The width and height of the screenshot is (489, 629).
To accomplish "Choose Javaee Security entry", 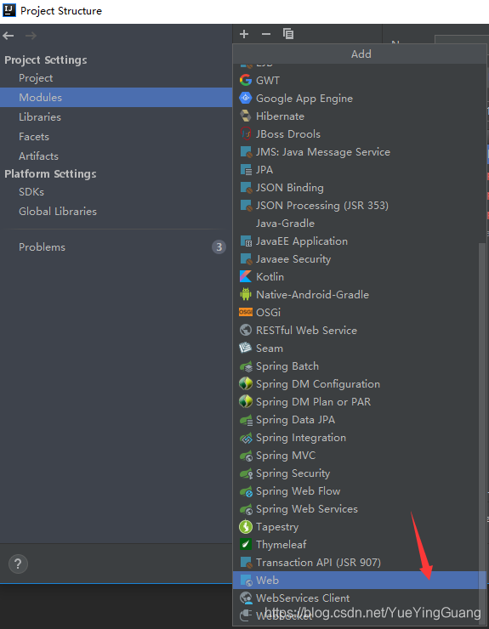I will click(359, 258).
